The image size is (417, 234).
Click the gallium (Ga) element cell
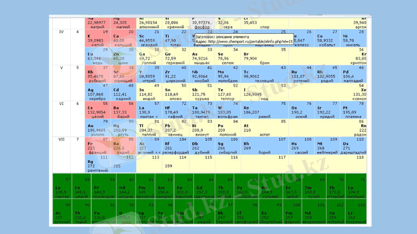pyautogui.click(x=150, y=56)
